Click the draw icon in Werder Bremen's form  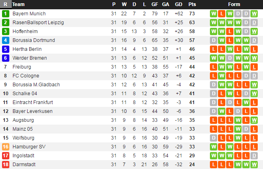(x=230, y=58)
